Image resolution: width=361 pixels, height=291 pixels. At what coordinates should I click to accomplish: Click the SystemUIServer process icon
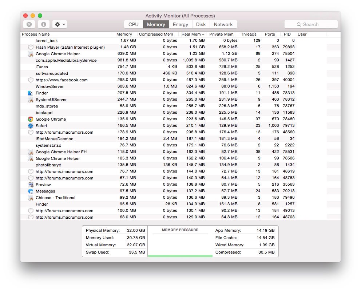(31, 100)
